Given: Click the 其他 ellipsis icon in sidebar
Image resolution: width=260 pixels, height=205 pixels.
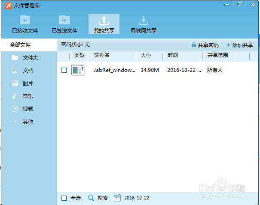Looking at the screenshot, I should pyautogui.click(x=15, y=122).
